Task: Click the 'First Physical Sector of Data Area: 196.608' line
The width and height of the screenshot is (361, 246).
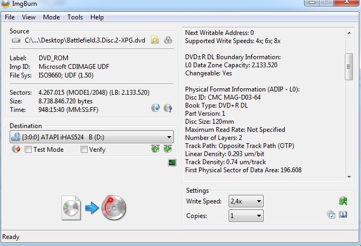Action: tap(243, 170)
